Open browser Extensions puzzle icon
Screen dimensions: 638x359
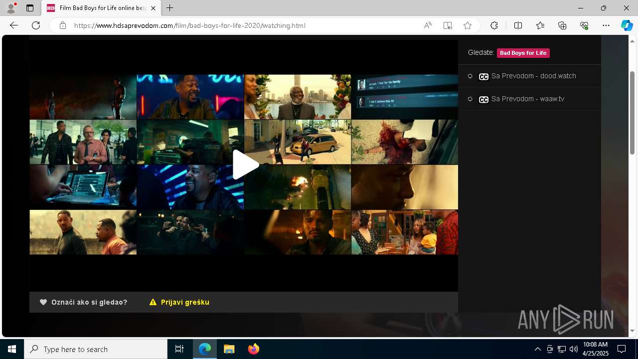point(494,25)
